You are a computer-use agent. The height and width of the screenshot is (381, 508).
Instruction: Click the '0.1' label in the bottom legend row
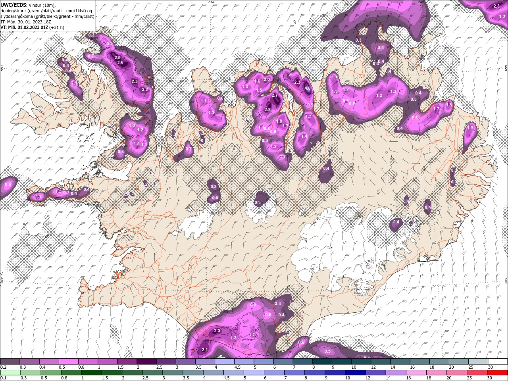point(4,378)
